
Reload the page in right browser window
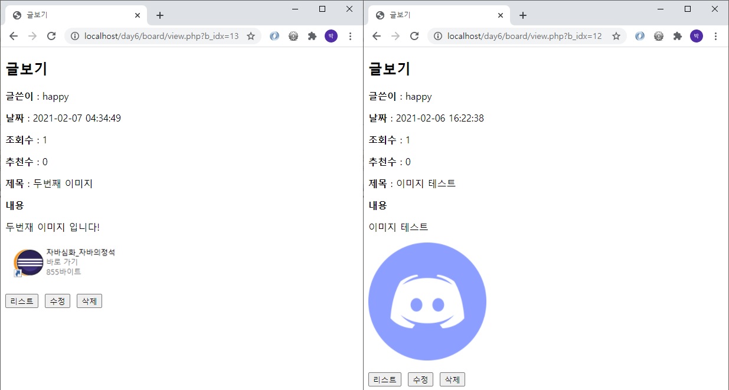pyautogui.click(x=414, y=36)
